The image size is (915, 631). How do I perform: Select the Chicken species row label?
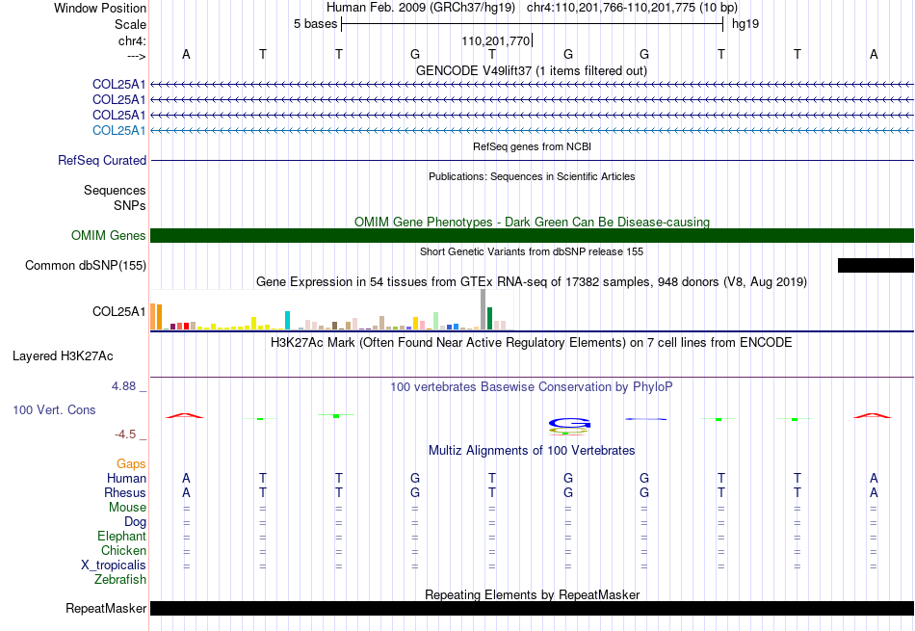123,550
